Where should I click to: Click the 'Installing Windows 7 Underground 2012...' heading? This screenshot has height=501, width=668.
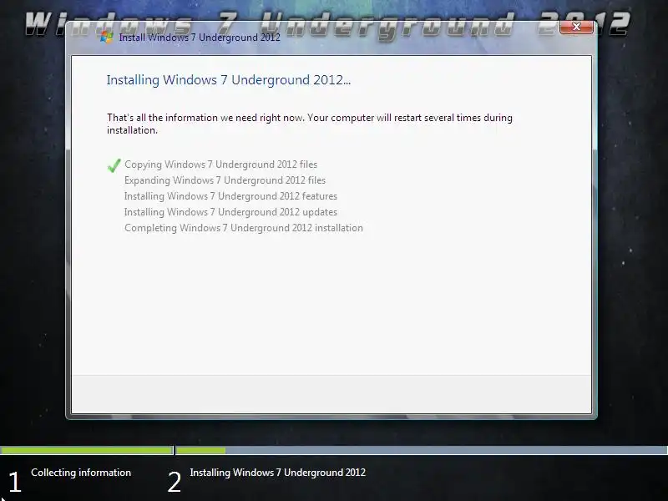(x=229, y=80)
